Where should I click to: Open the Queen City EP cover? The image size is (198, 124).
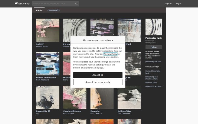(48, 97)
